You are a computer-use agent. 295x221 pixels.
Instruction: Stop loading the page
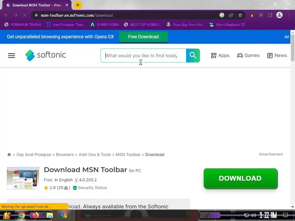[x=25, y=15]
